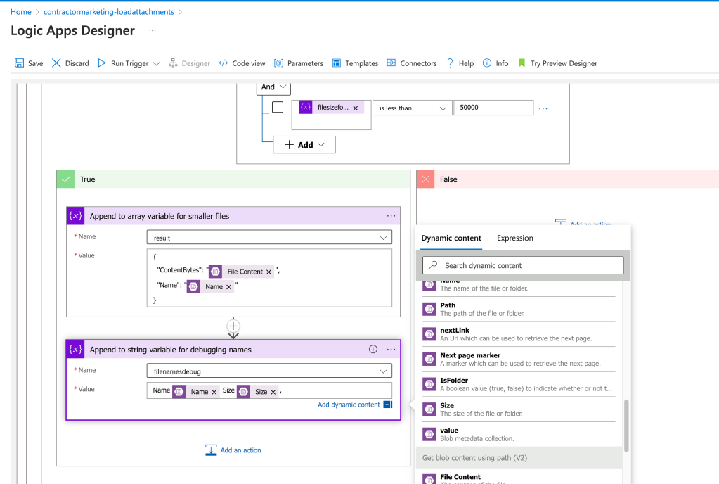Try Preview Designer bookmark button
This screenshot has height=484, width=719.
click(x=557, y=63)
